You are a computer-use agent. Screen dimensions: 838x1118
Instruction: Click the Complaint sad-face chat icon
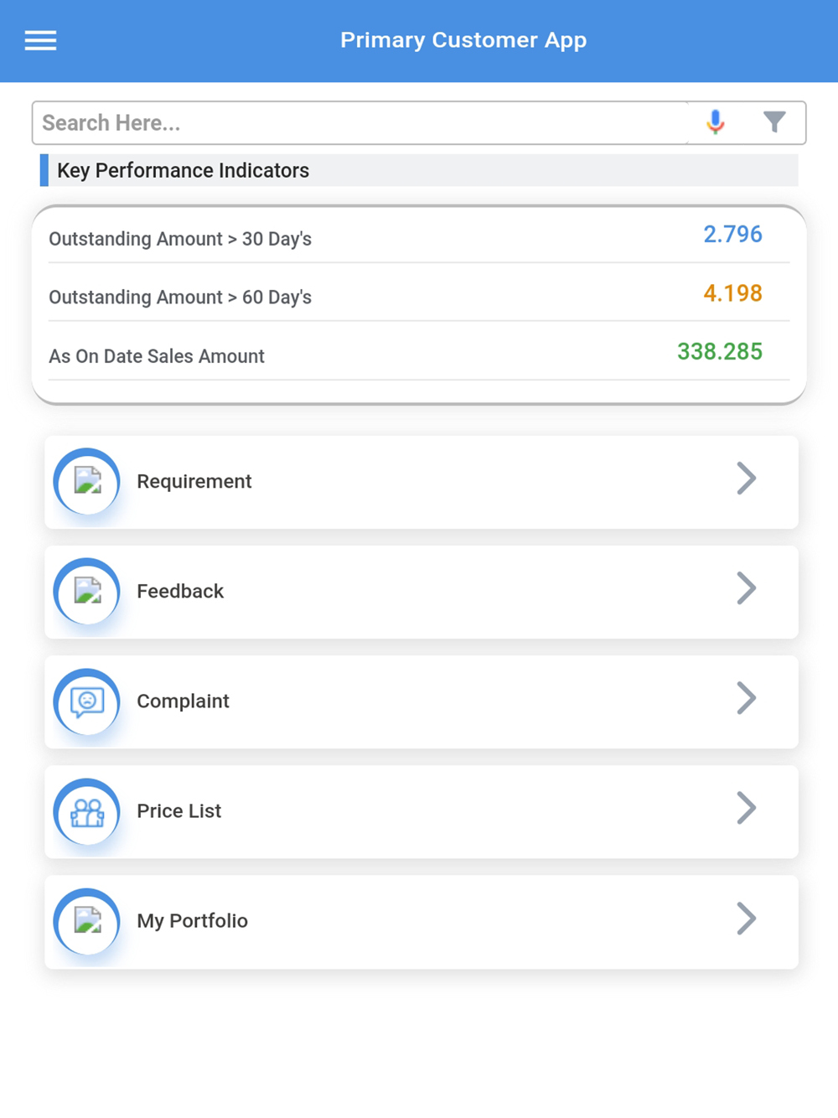[87, 701]
